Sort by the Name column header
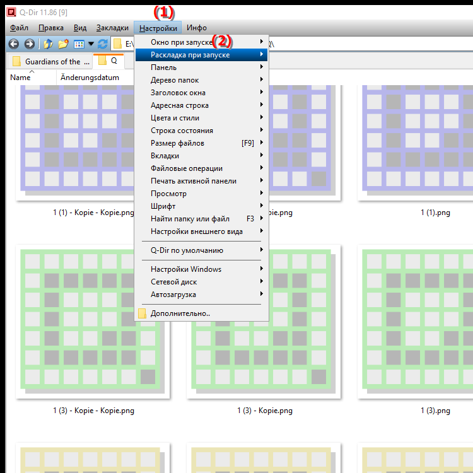This screenshot has width=473, height=473. [32, 78]
